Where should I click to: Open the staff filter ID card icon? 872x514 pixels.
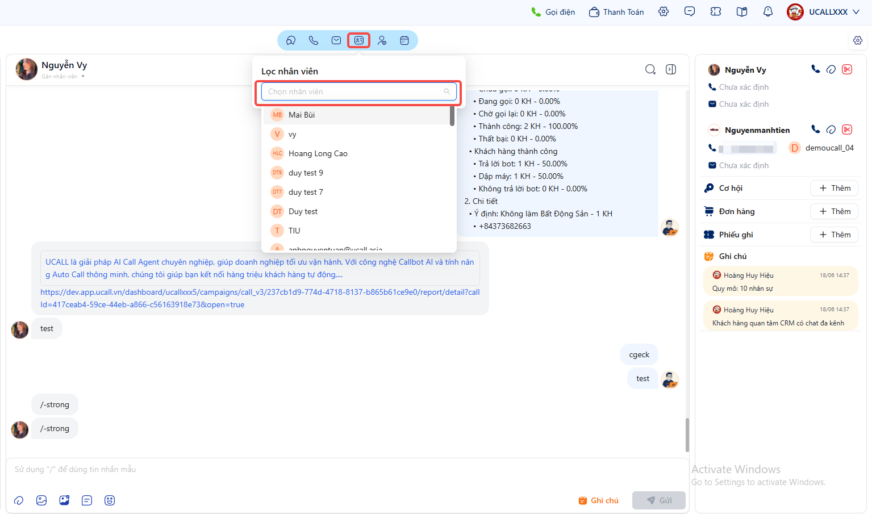359,40
